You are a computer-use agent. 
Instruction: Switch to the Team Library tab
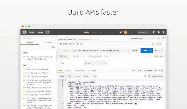tap(98, 32)
